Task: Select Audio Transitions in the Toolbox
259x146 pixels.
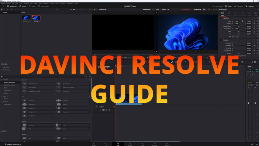Action: [x=9, y=85]
